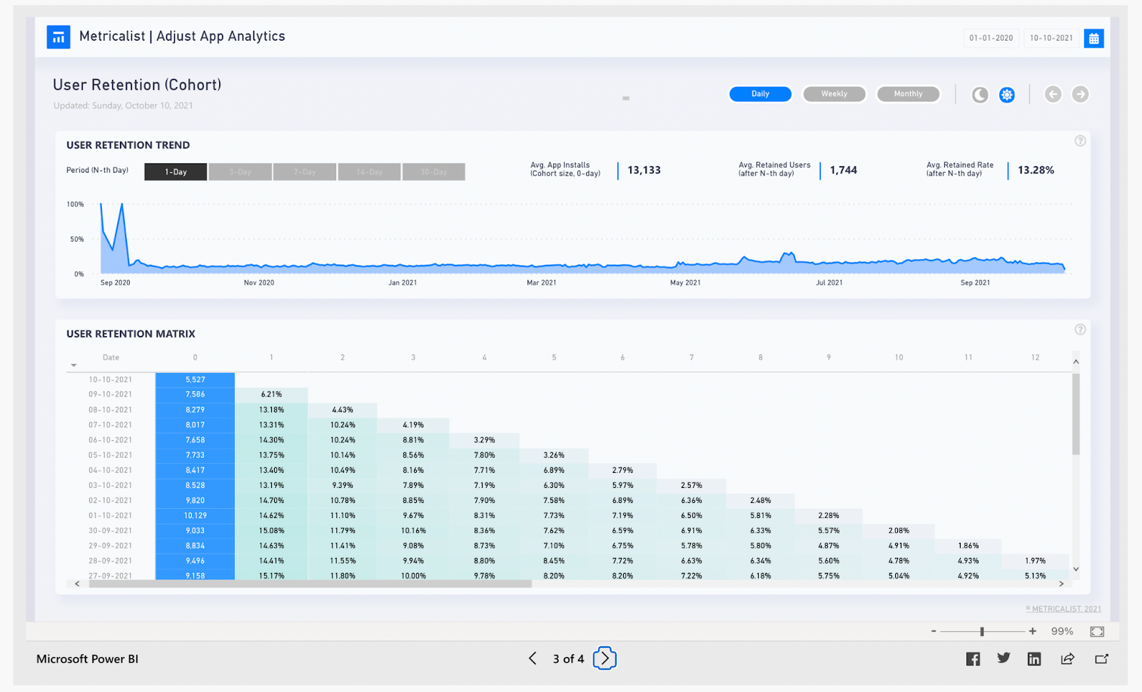Go to the next report page
The width and height of the screenshot is (1142, 692).
pyautogui.click(x=604, y=658)
